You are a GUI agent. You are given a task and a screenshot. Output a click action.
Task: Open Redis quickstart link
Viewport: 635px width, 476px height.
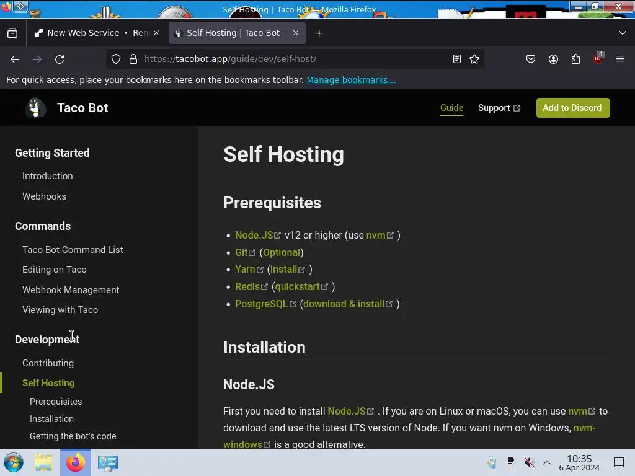point(301,286)
